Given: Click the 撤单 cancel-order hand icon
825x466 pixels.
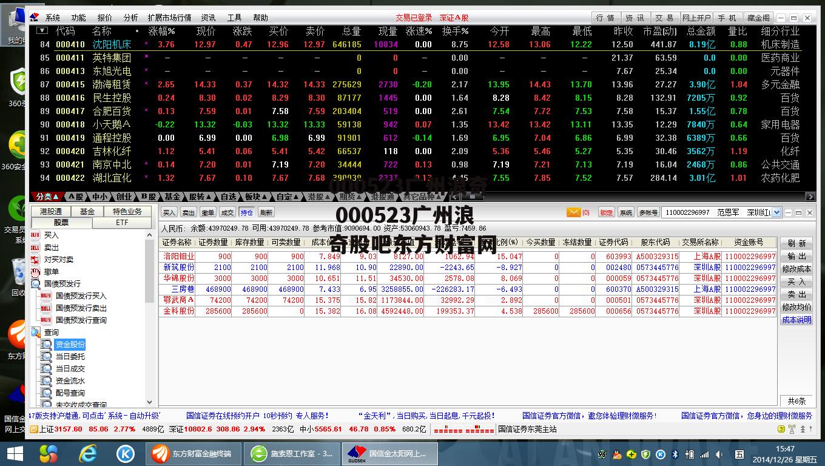Looking at the screenshot, I should point(35,272).
